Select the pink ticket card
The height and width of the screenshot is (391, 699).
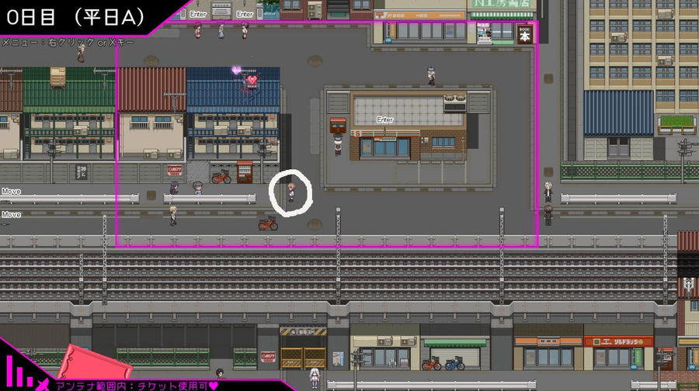95,362
